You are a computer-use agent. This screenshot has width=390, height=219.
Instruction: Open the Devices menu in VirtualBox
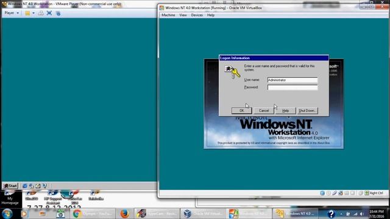tap(197, 15)
